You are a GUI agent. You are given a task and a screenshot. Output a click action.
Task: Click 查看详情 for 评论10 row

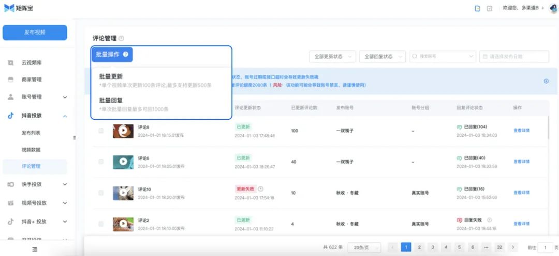pyautogui.click(x=521, y=193)
